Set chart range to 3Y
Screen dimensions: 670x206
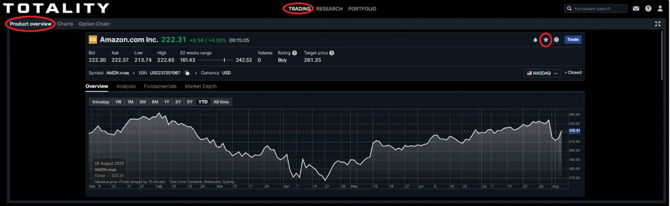[178, 102]
